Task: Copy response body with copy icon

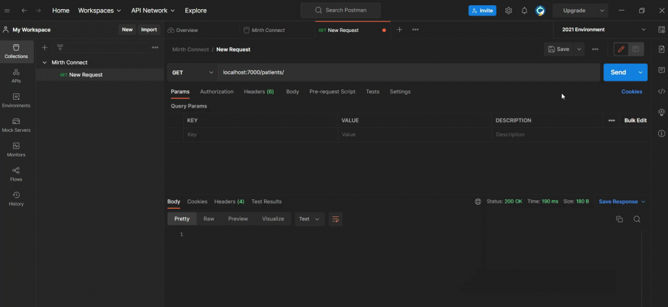Action: click(620, 219)
